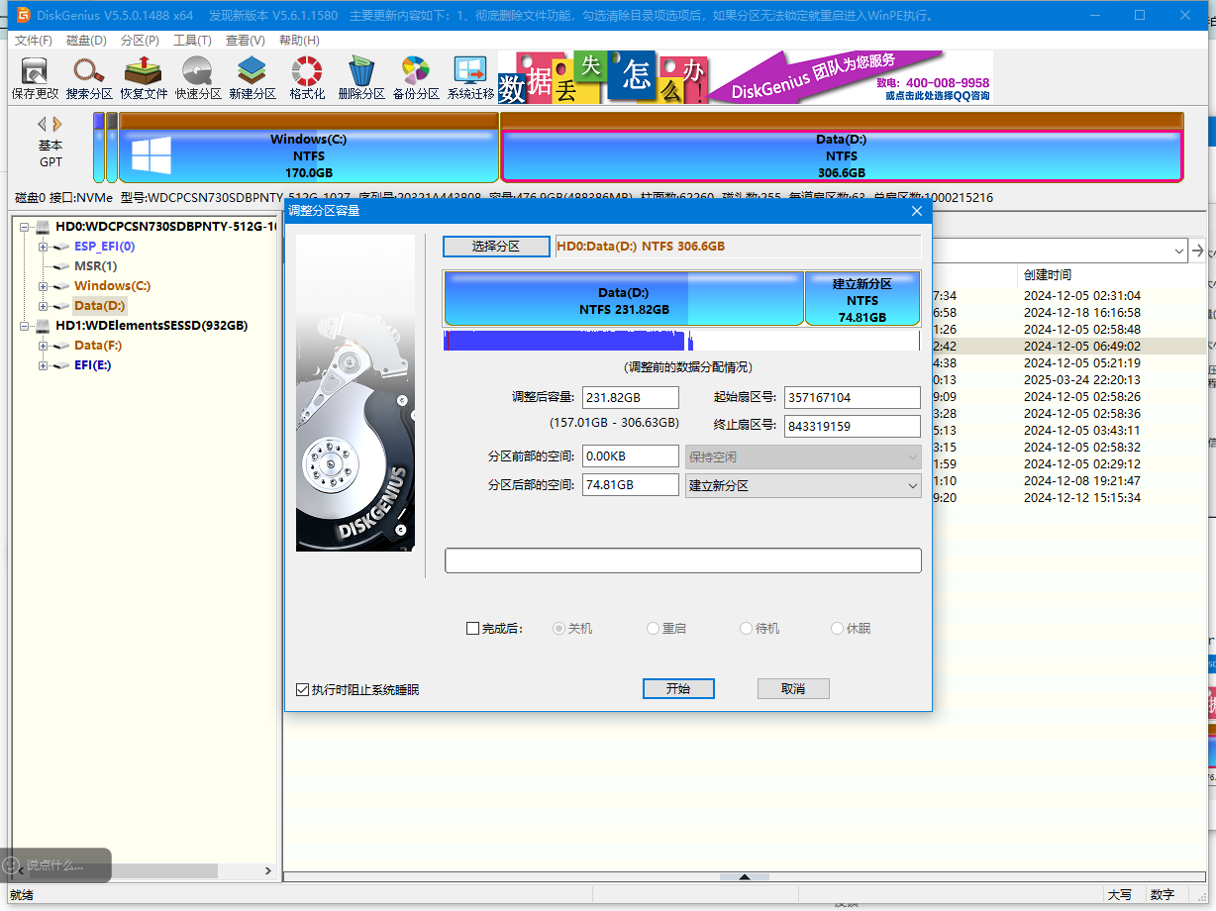Click the 分区前部的空间 input field
1216x911 pixels.
(631, 456)
